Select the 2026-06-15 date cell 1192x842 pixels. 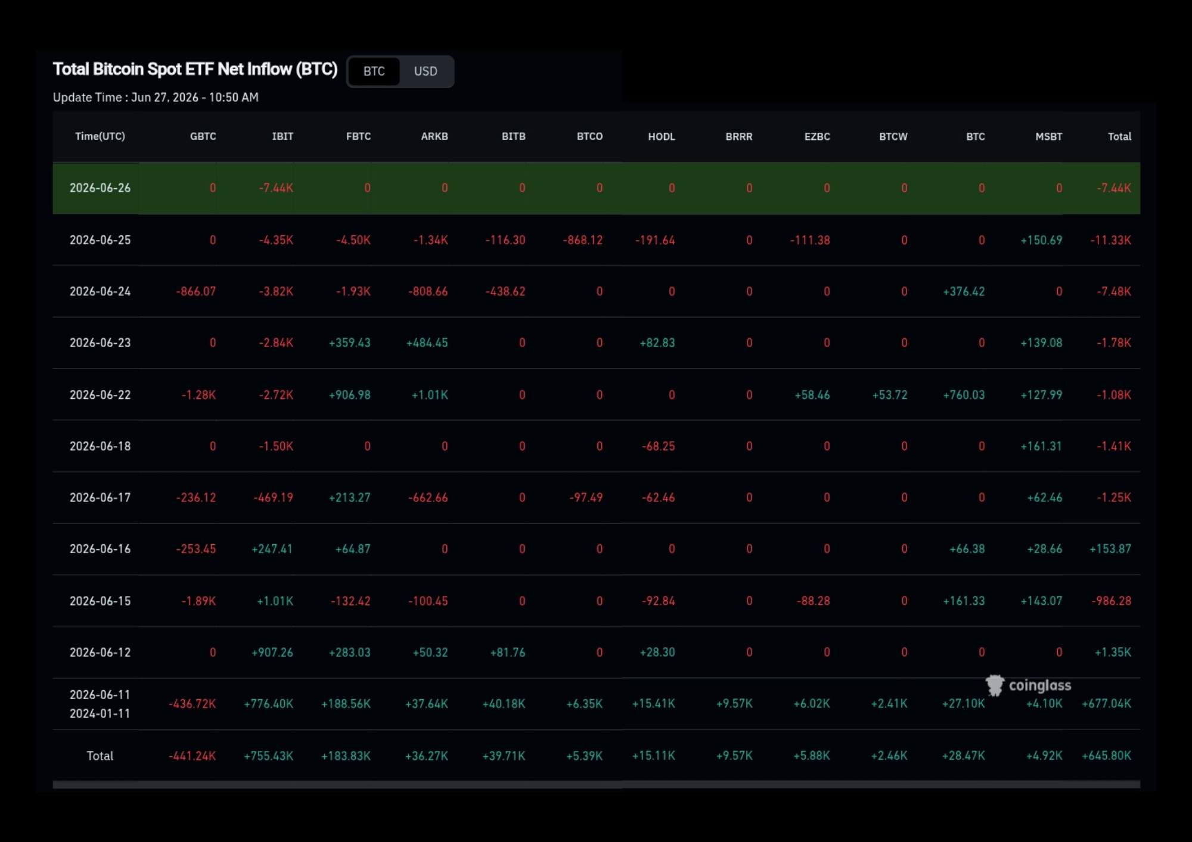pos(100,601)
